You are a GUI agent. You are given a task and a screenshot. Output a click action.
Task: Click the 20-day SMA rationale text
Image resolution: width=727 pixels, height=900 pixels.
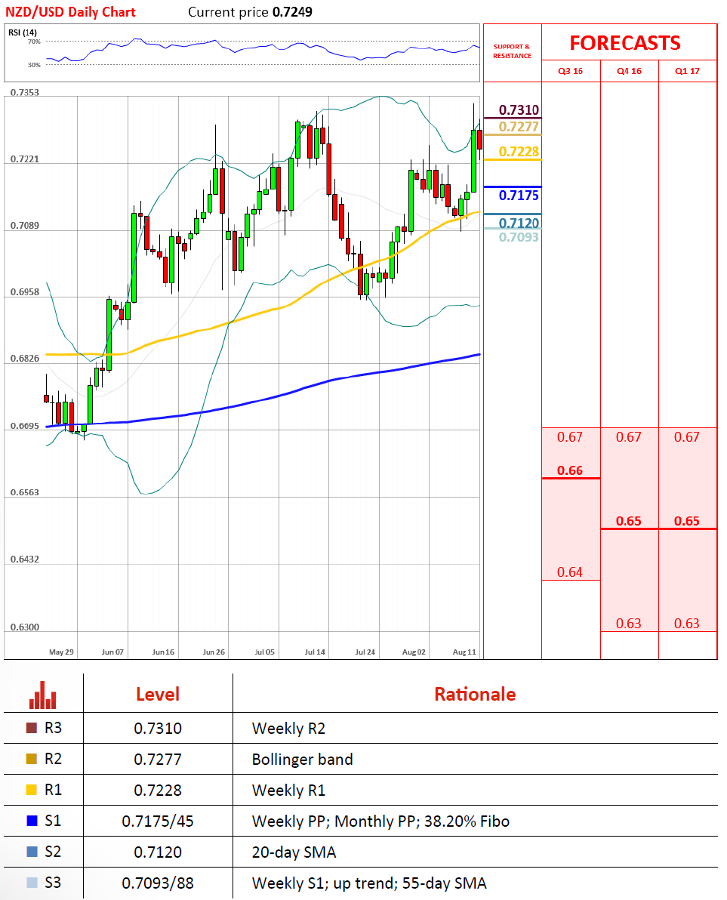click(x=294, y=852)
